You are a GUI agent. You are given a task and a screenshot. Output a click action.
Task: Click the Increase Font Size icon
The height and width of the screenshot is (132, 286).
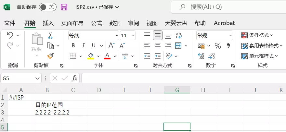(111, 46)
